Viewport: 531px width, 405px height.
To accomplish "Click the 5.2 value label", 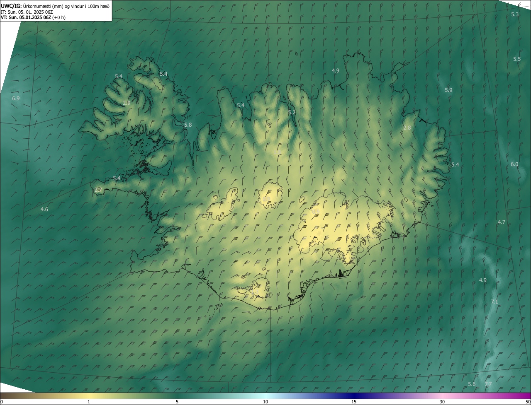I will coord(292,112).
